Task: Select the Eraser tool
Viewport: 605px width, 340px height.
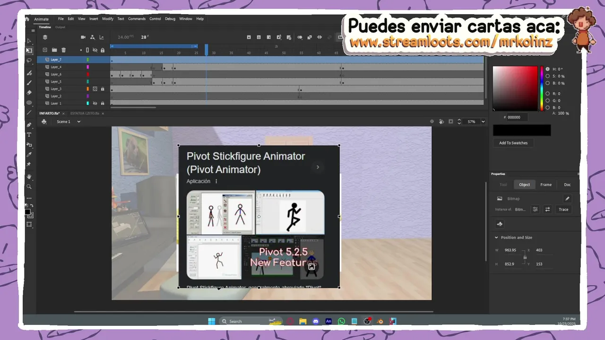Action: click(29, 93)
